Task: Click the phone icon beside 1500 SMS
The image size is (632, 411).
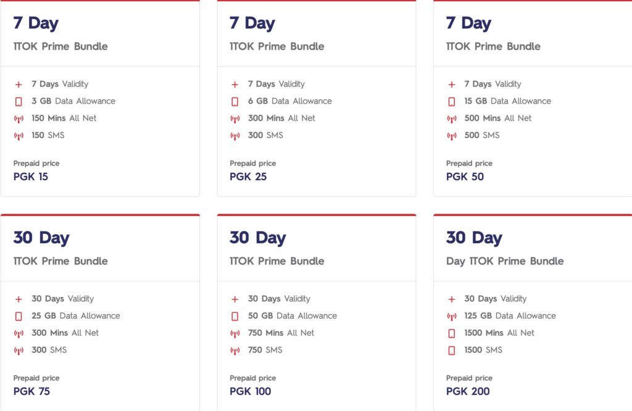Action: pos(451,351)
